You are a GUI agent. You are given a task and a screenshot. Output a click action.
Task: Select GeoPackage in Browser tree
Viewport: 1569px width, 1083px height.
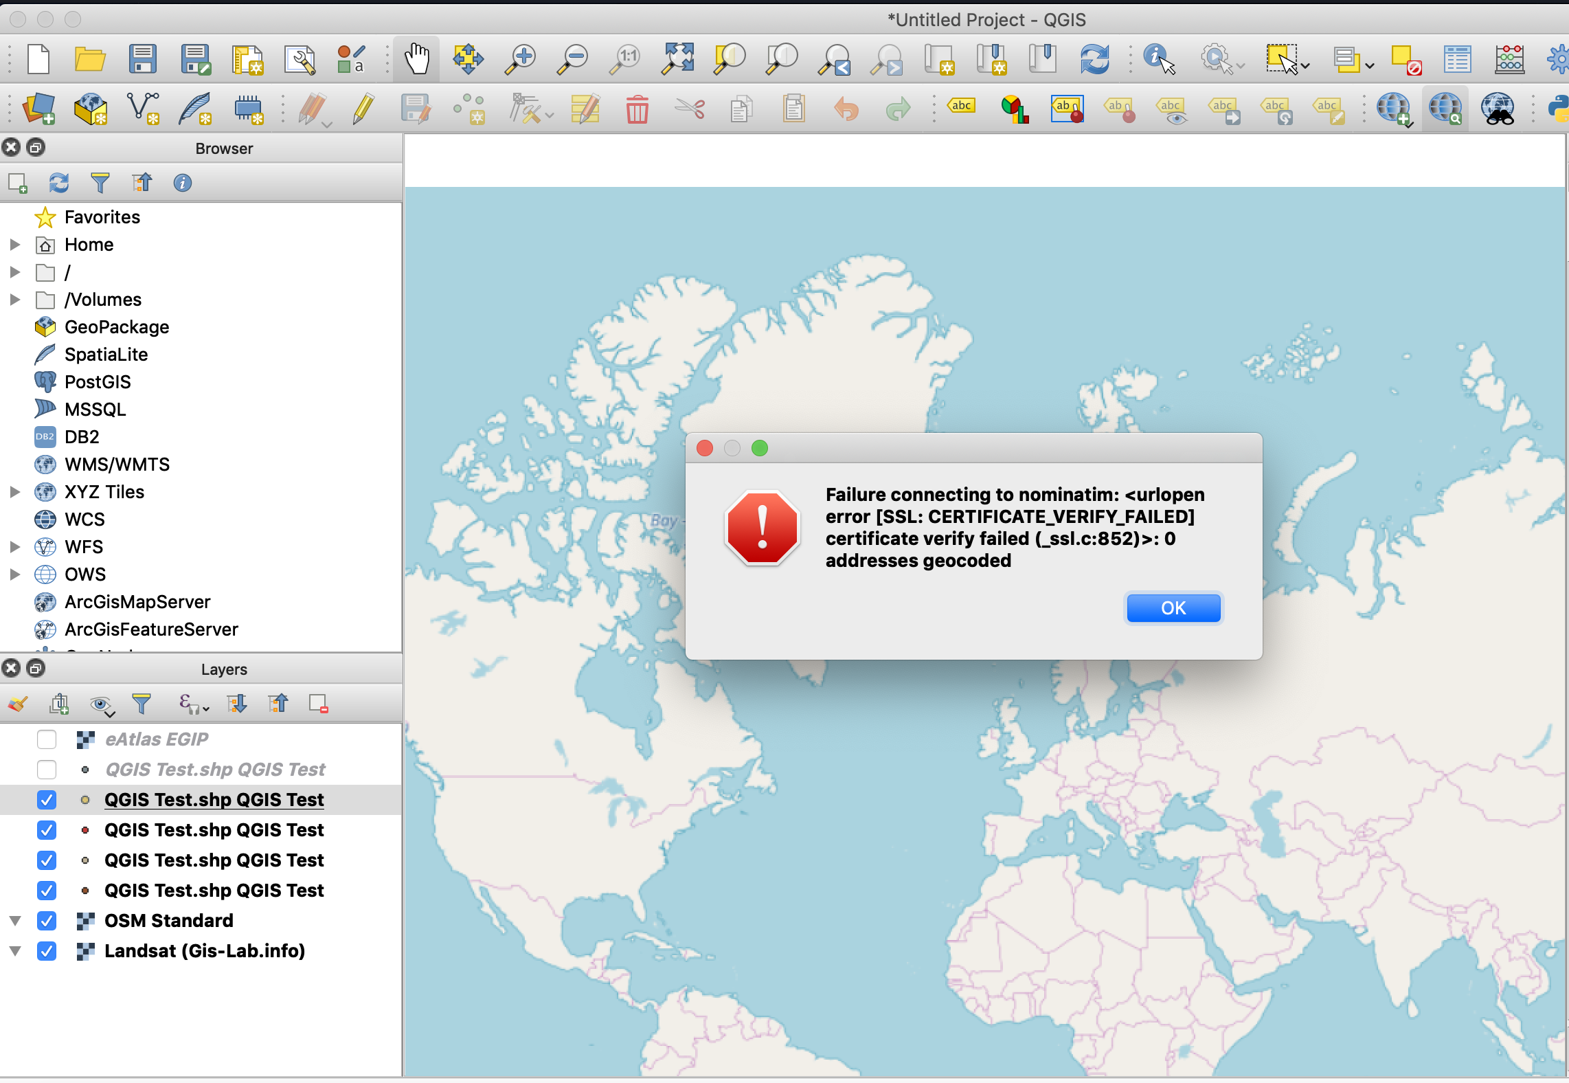(117, 327)
